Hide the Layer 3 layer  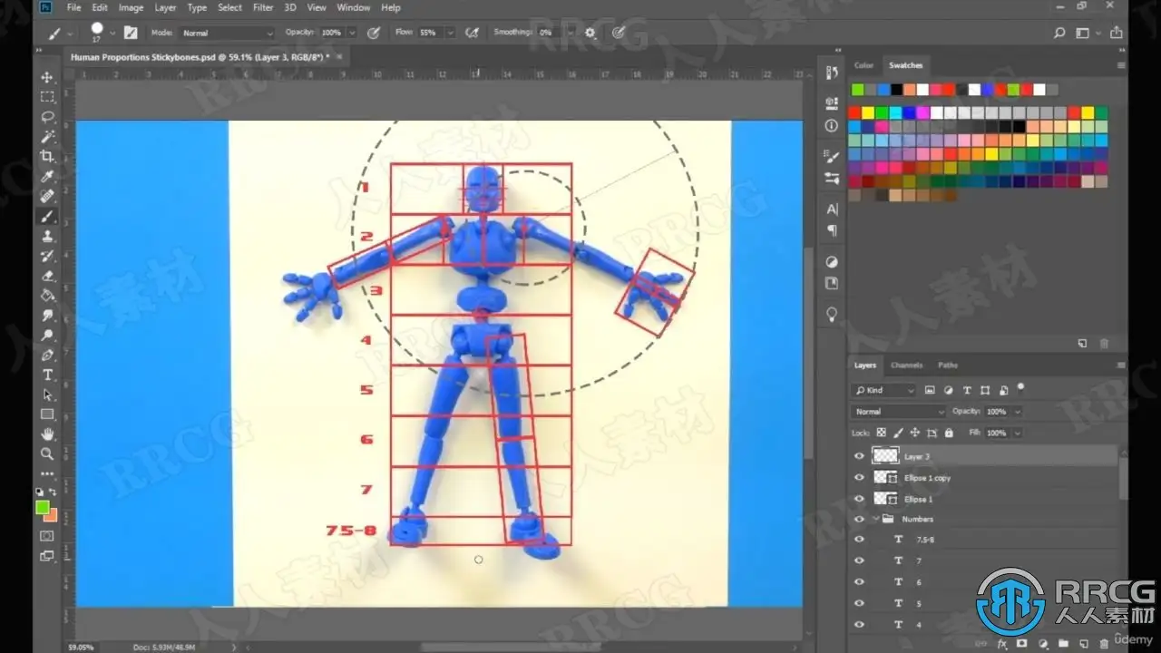859,456
